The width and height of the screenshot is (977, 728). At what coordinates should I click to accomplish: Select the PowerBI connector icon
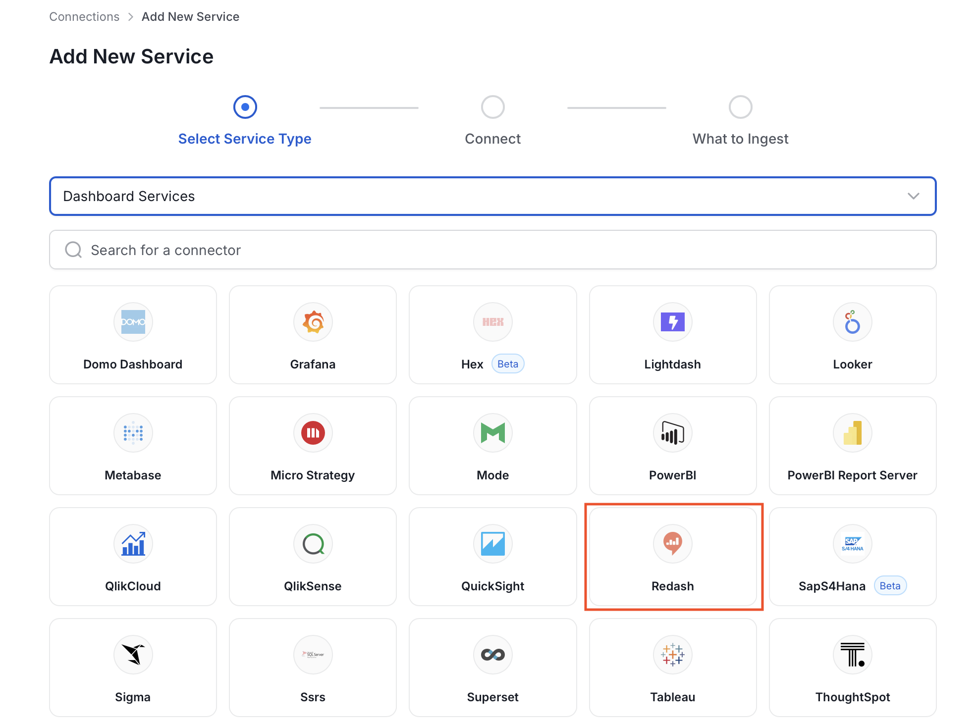tap(673, 433)
